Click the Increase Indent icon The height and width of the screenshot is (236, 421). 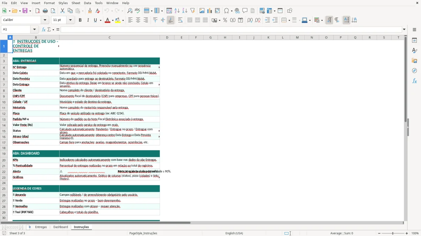pyautogui.click(x=267, y=20)
